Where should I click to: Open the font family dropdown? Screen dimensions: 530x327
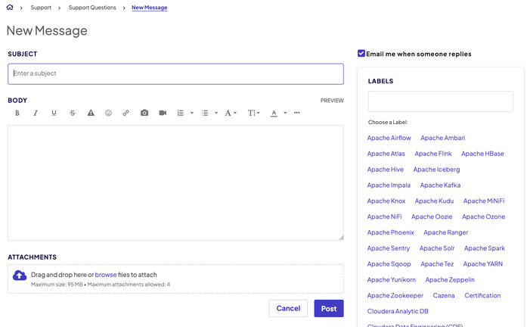tap(231, 113)
